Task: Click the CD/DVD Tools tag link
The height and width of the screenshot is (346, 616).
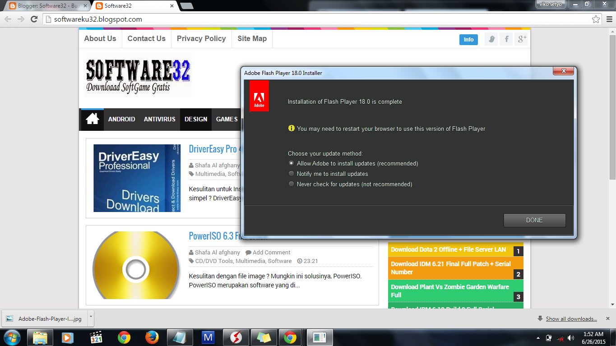Action: 214,261
